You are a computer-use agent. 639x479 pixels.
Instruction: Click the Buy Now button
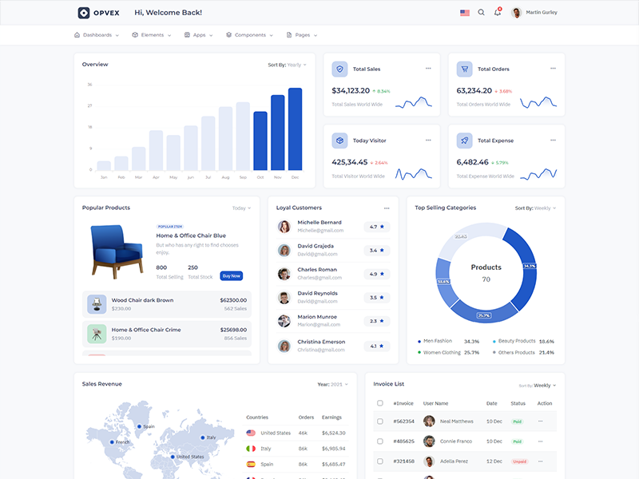click(231, 275)
